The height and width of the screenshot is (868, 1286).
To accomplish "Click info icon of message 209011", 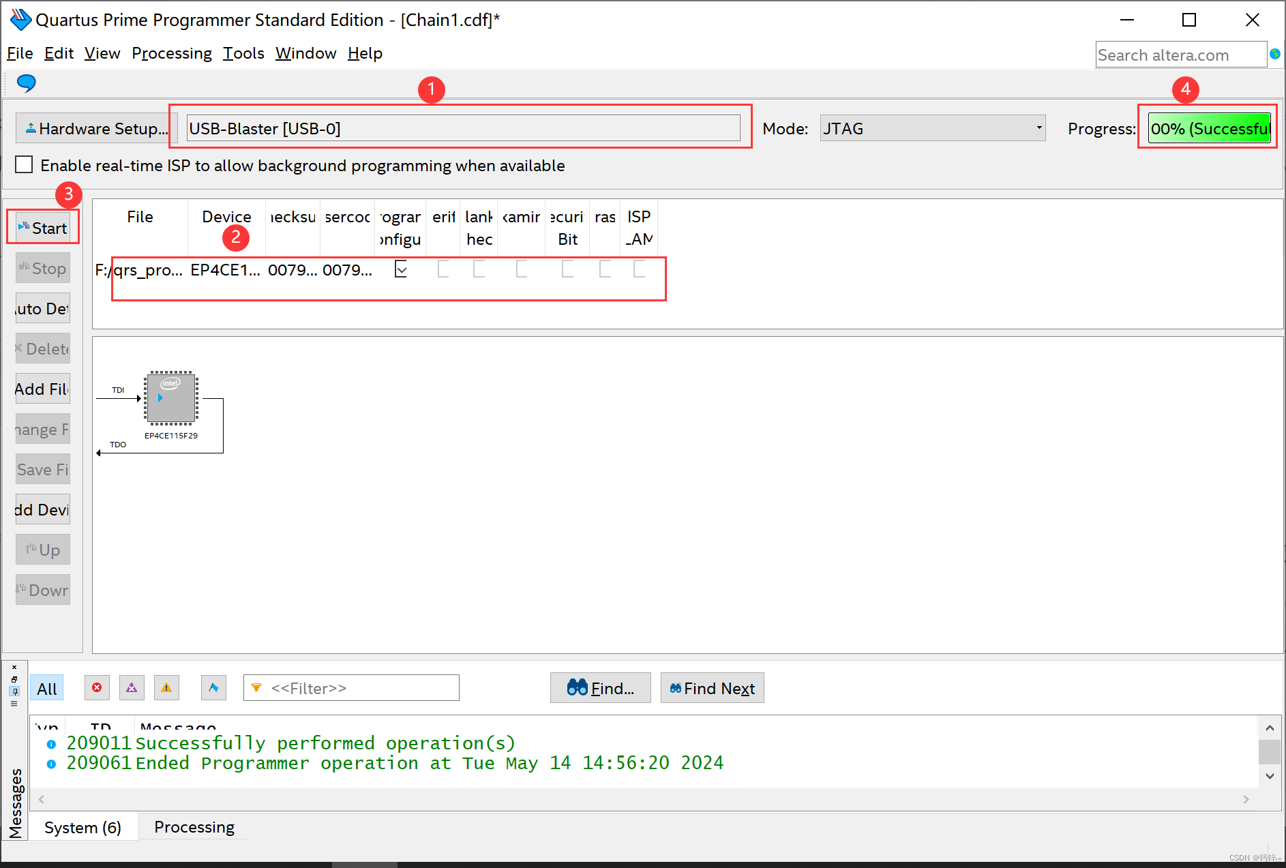I will pos(51,744).
